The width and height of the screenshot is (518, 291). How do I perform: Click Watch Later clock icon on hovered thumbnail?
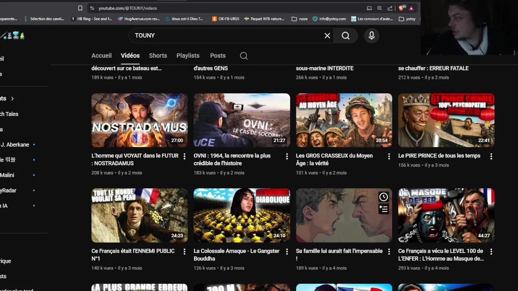383,197
